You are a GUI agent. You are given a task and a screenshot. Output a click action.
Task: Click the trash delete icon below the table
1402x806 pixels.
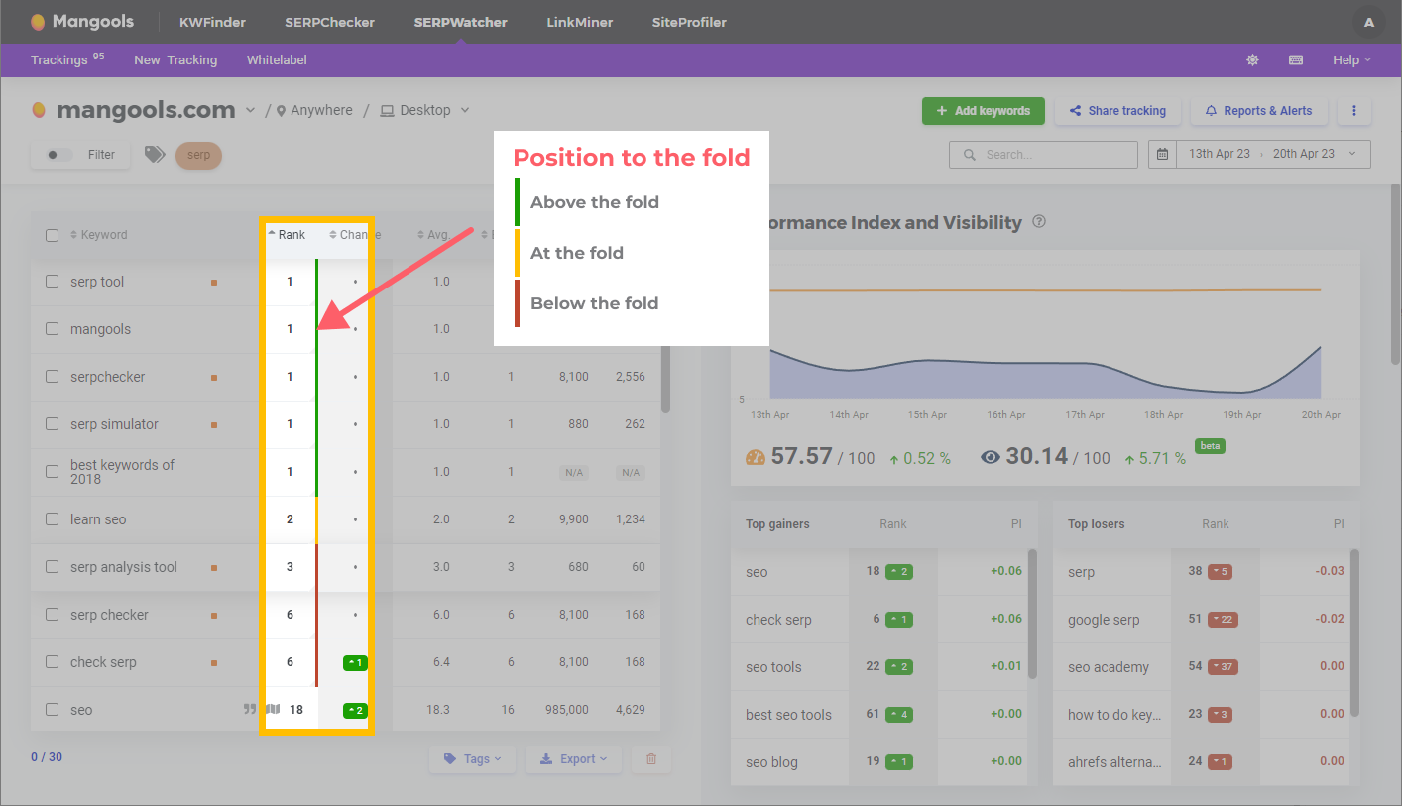pyautogui.click(x=650, y=758)
